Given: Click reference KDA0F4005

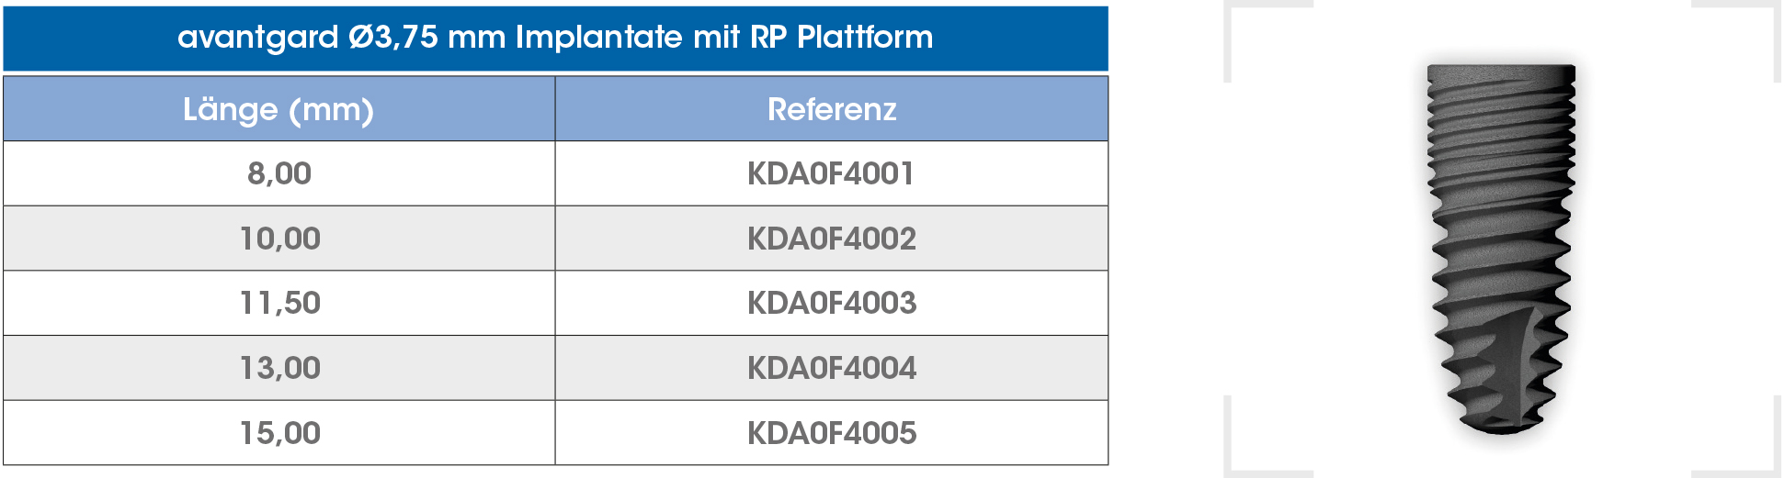Looking at the screenshot, I should [832, 433].
